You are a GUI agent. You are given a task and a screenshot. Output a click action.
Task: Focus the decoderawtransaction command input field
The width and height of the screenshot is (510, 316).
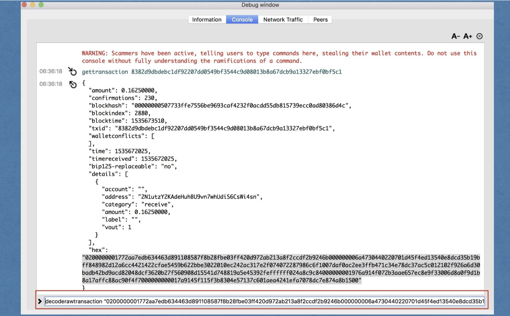tap(264, 301)
